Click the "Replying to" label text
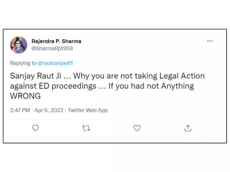This screenshot has height=172, width=230. 23,63
